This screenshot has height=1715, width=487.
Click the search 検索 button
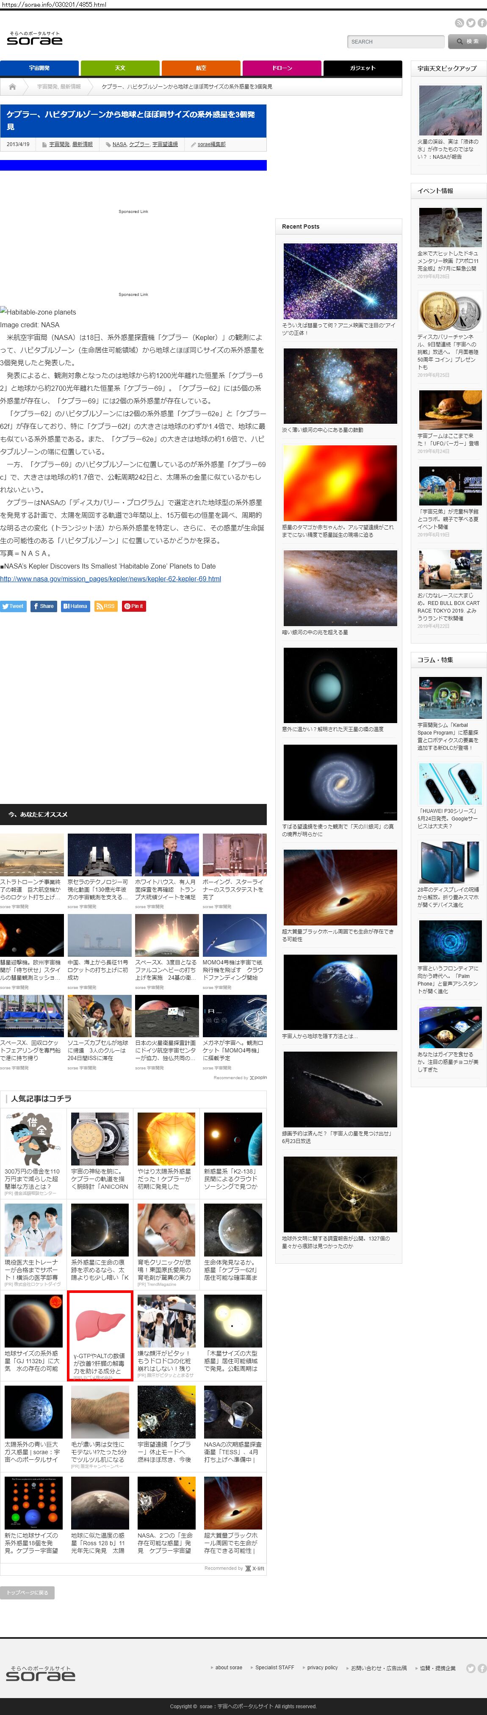tap(467, 41)
